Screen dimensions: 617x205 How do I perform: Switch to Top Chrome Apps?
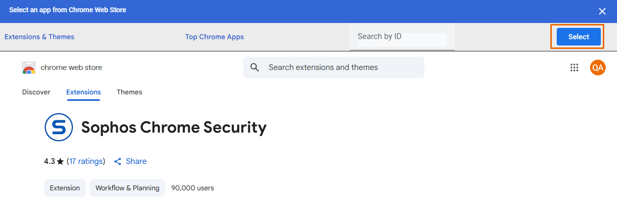[x=214, y=37]
